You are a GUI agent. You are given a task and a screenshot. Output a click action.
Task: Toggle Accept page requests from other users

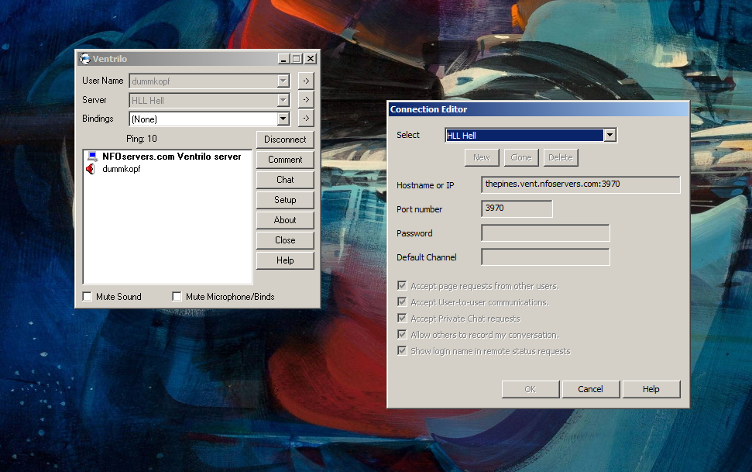402,286
